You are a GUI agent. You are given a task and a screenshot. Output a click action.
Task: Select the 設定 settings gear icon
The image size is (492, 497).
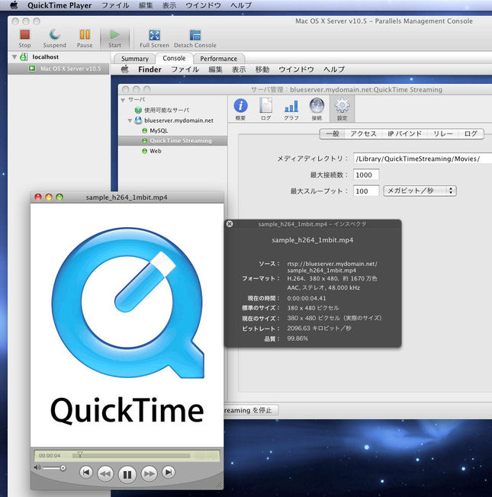click(342, 109)
